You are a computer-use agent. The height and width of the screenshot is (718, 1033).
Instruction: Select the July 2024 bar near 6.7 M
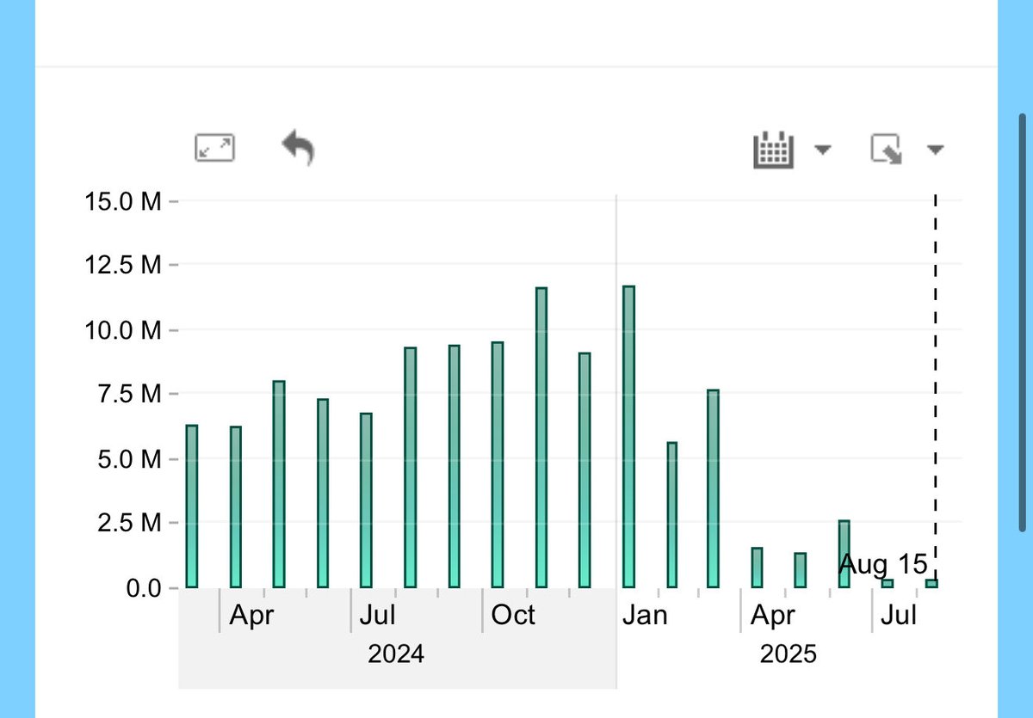366,500
